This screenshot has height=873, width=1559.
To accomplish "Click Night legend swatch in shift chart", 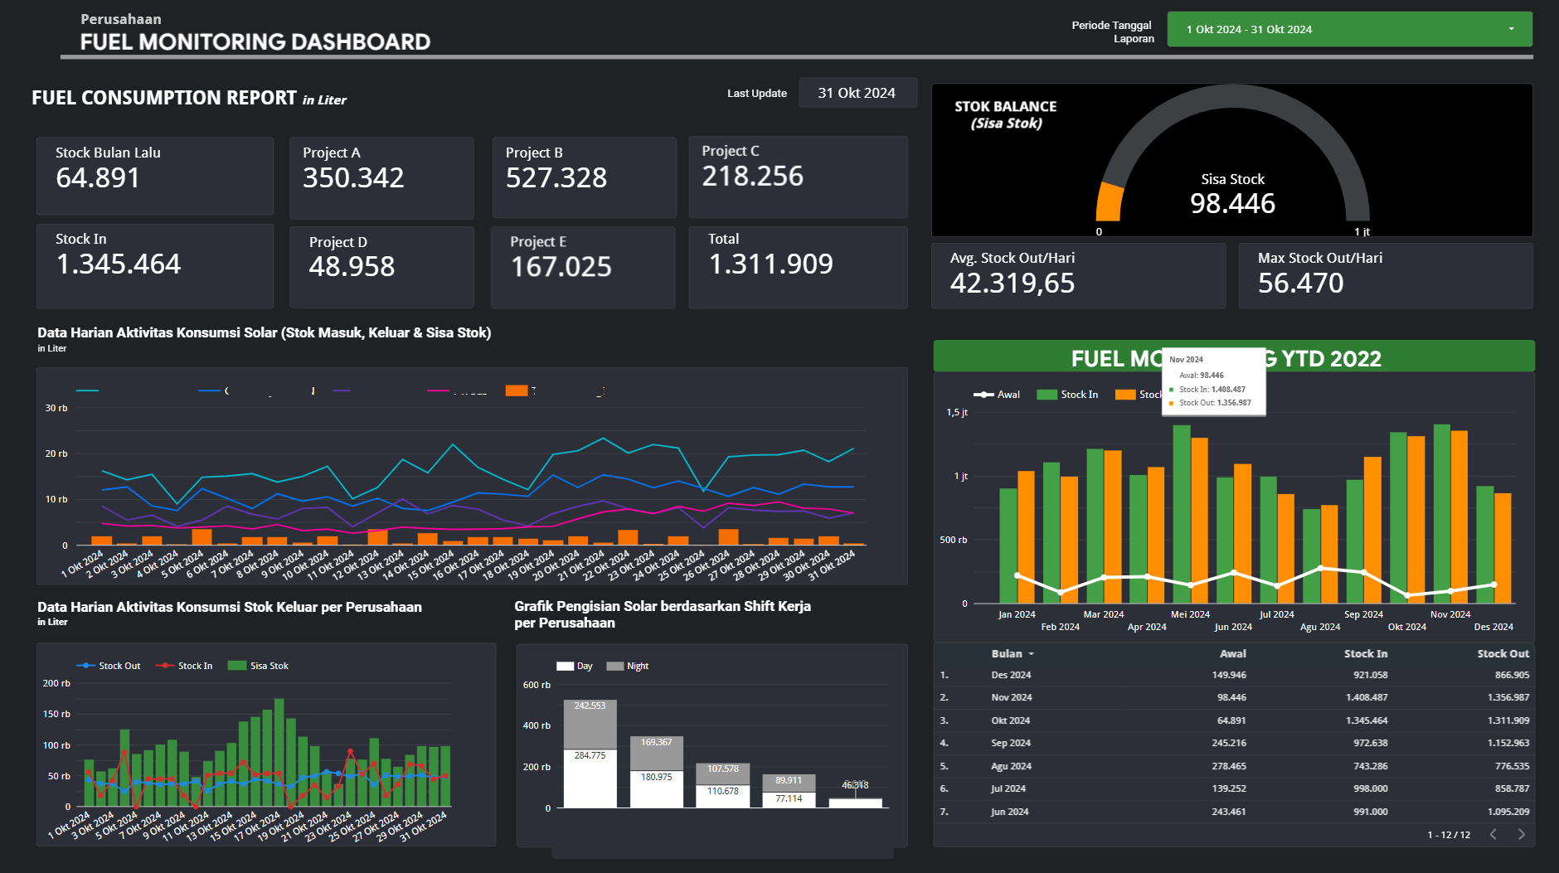I will (x=614, y=666).
